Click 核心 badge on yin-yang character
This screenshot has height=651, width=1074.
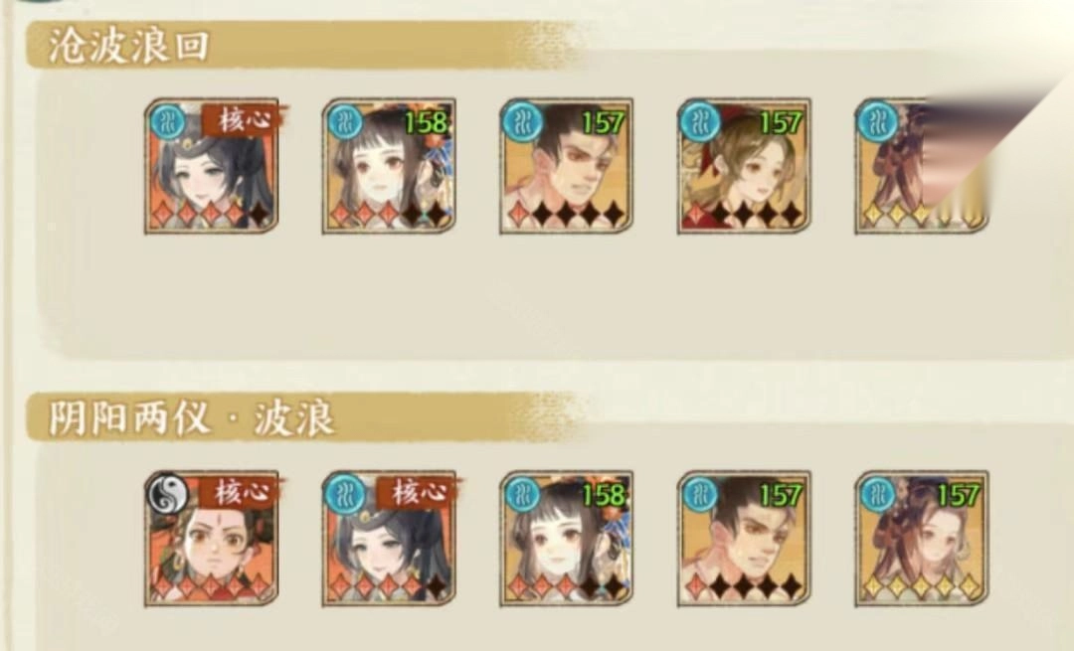coord(240,492)
